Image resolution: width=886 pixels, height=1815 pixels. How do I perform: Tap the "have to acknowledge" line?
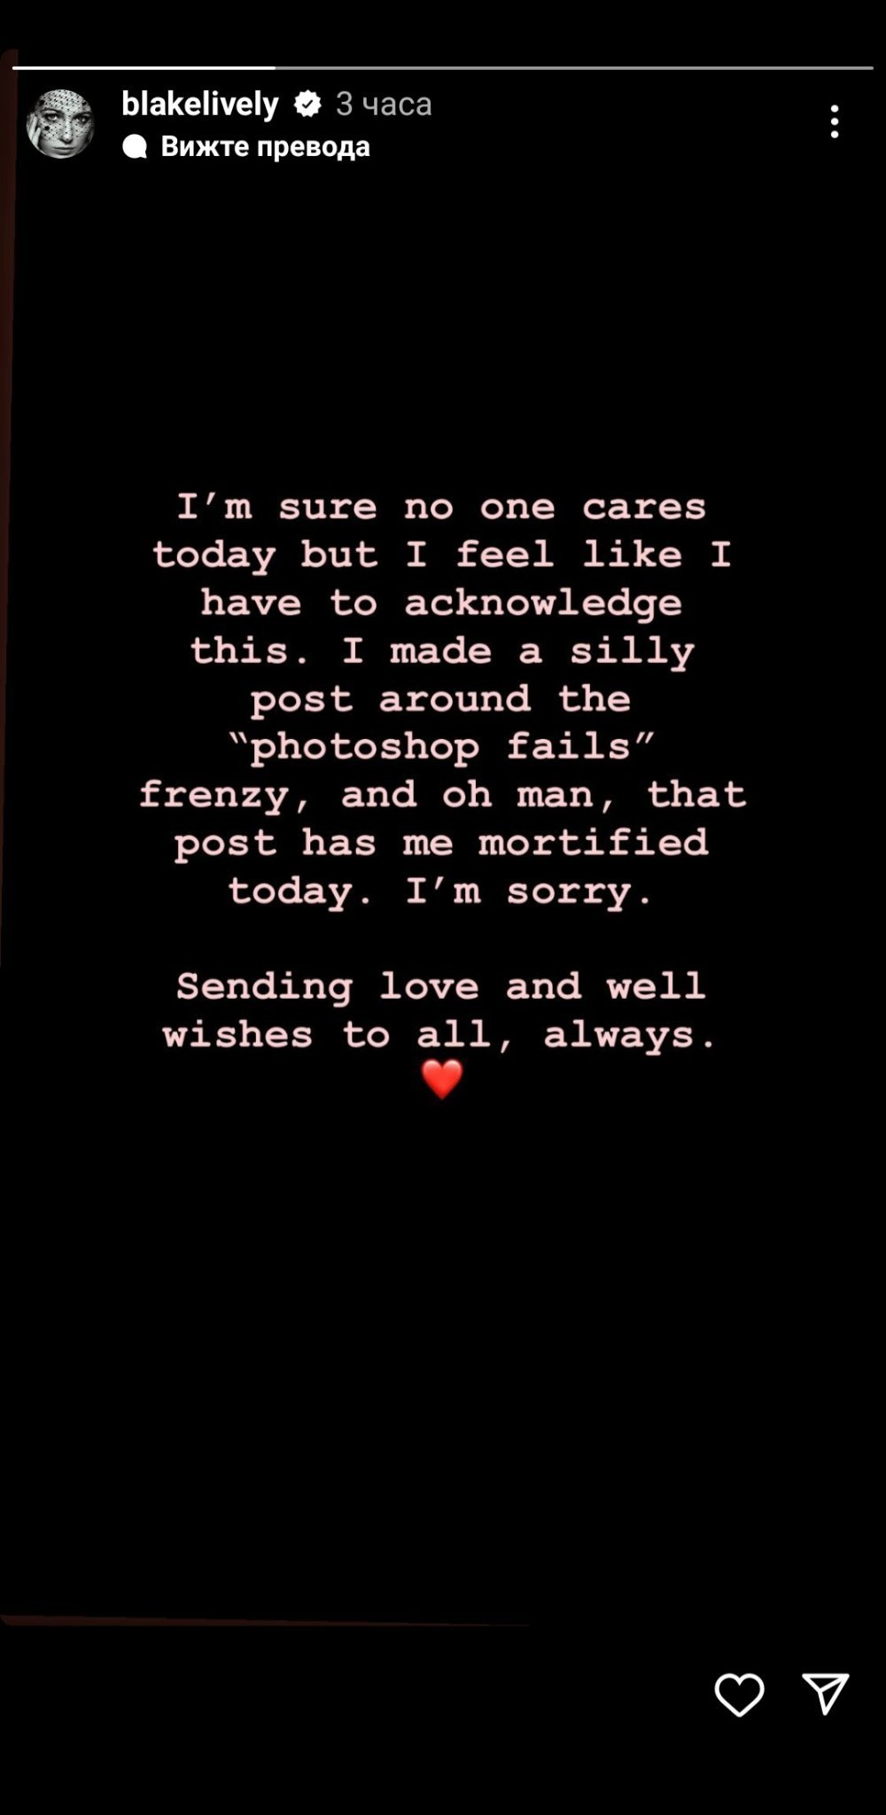point(441,604)
